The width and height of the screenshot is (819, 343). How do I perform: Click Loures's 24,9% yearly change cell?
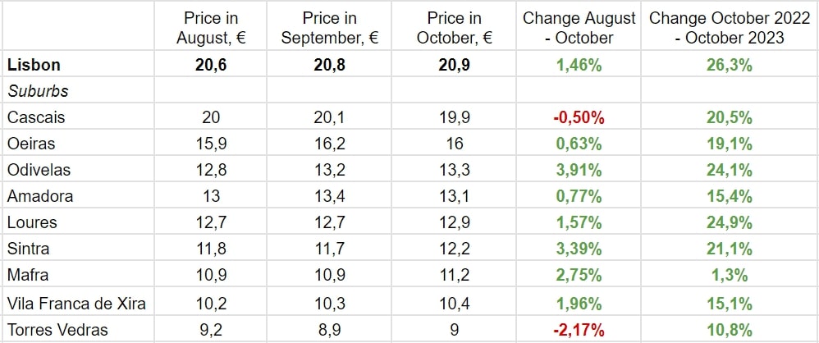730,222
